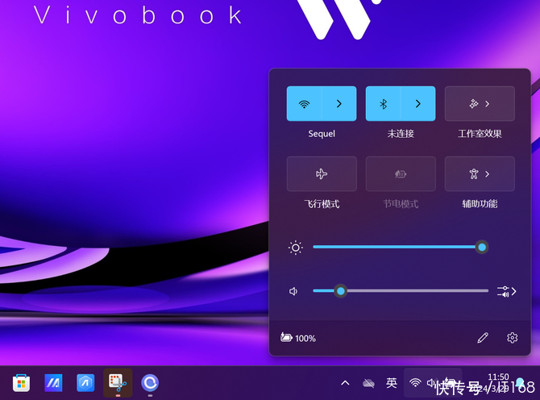Open settings via the gear icon
Viewport: 540px width, 400px height.
point(512,338)
